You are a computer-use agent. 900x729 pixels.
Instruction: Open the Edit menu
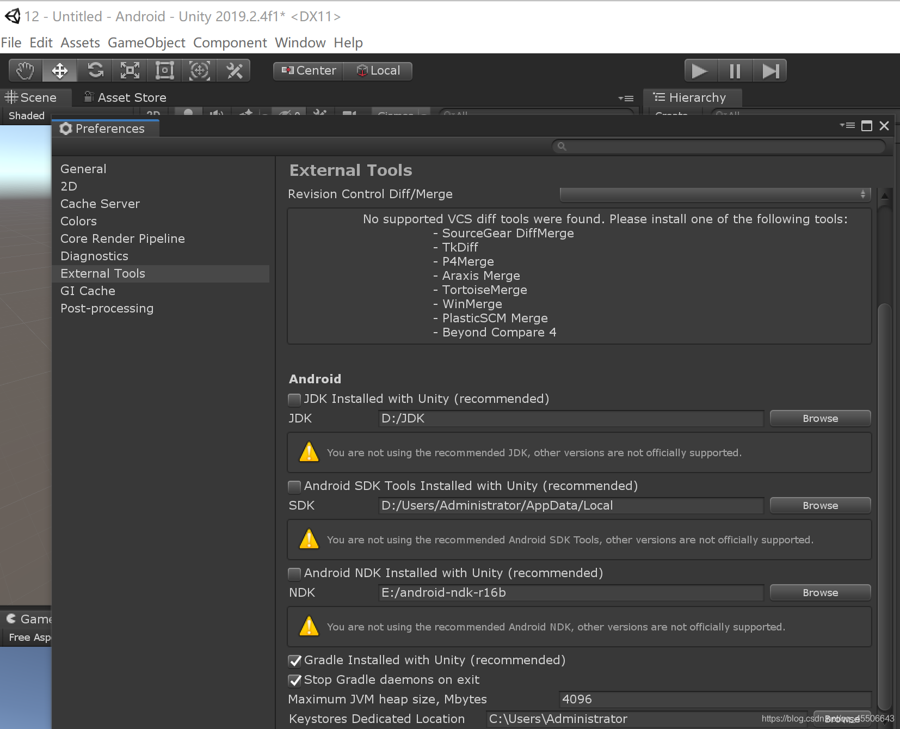pos(41,42)
